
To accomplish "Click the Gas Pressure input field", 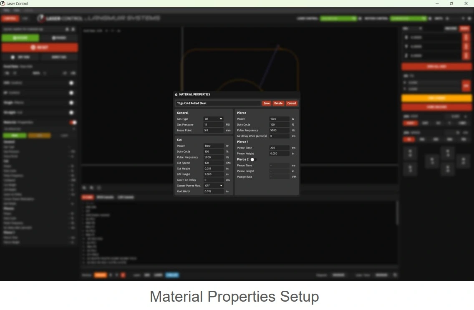I will coord(213,125).
